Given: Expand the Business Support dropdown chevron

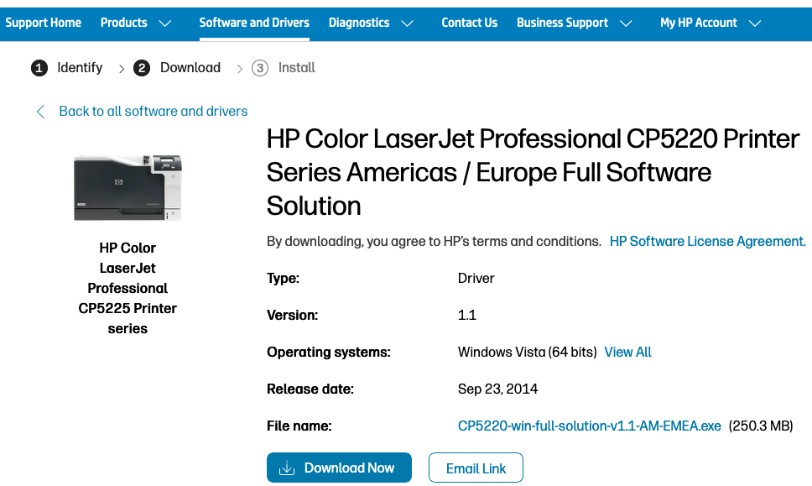Looking at the screenshot, I should 626,24.
